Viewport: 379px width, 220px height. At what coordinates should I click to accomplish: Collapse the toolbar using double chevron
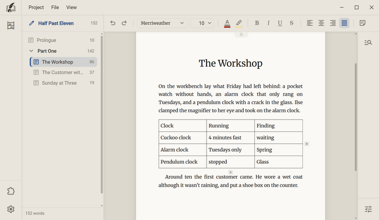click(x=241, y=35)
